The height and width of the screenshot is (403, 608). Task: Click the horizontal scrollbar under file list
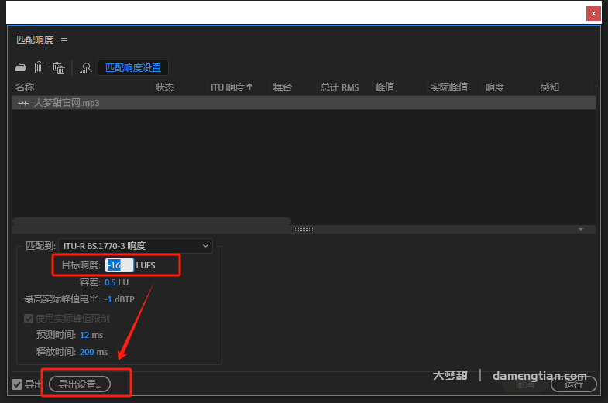152,221
